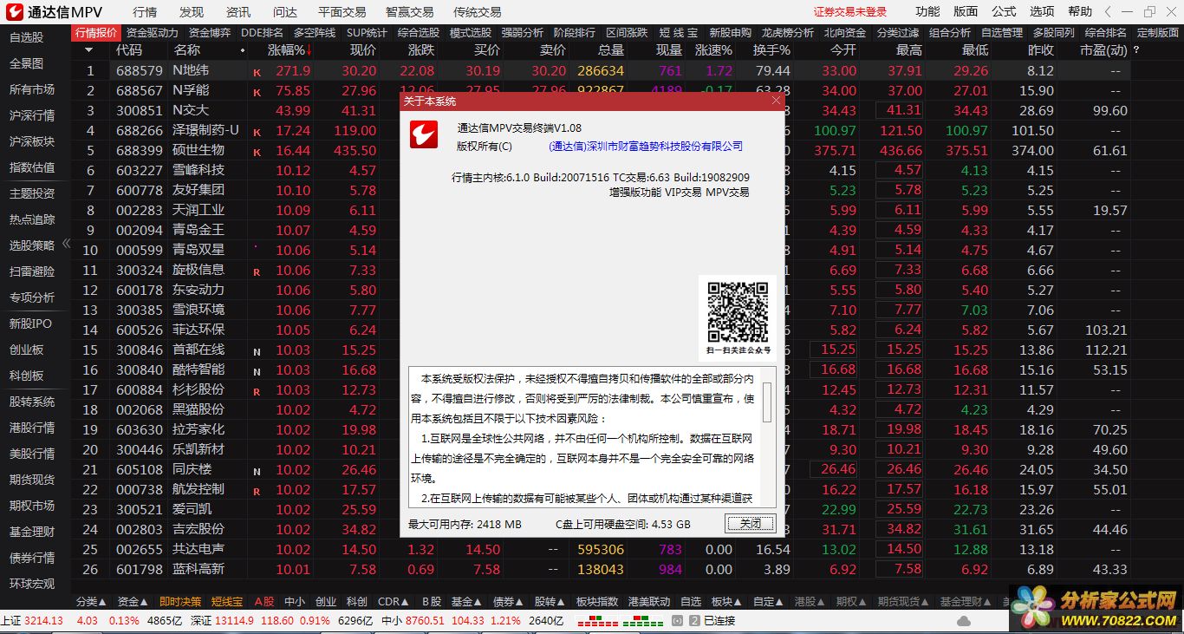This screenshot has height=634, width=1184.
Task: Click N marker on 酷特智能 row
Action: (257, 371)
